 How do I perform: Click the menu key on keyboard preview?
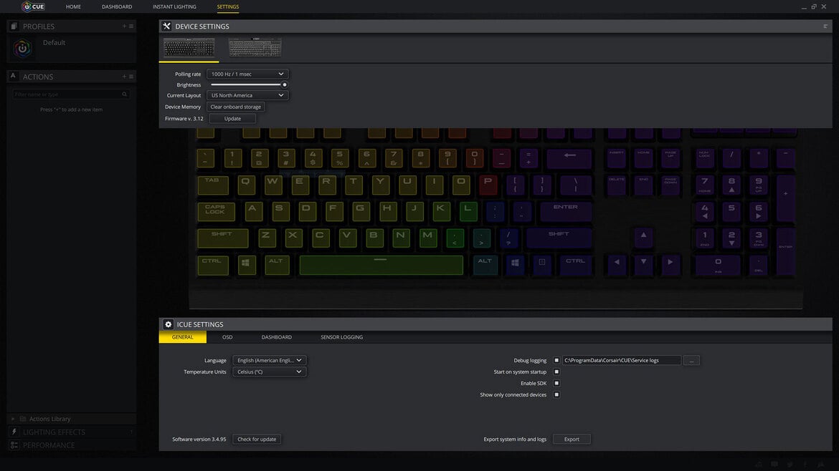point(541,264)
